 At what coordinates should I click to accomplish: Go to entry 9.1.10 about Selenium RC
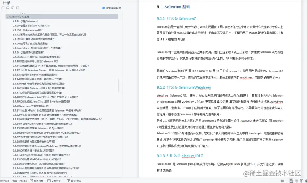[35, 61]
